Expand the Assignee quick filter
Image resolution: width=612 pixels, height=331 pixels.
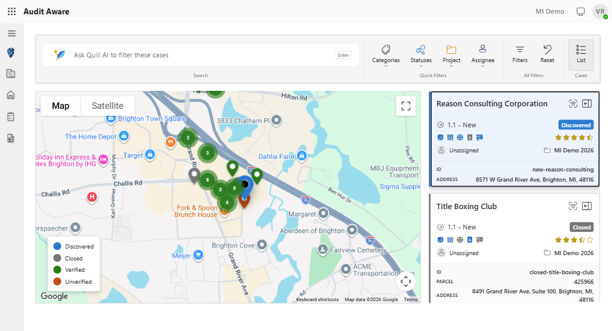[482, 55]
